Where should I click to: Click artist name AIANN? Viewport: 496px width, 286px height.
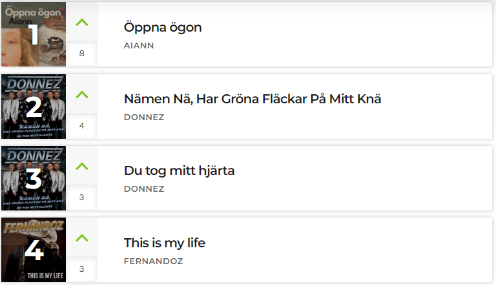coord(139,46)
